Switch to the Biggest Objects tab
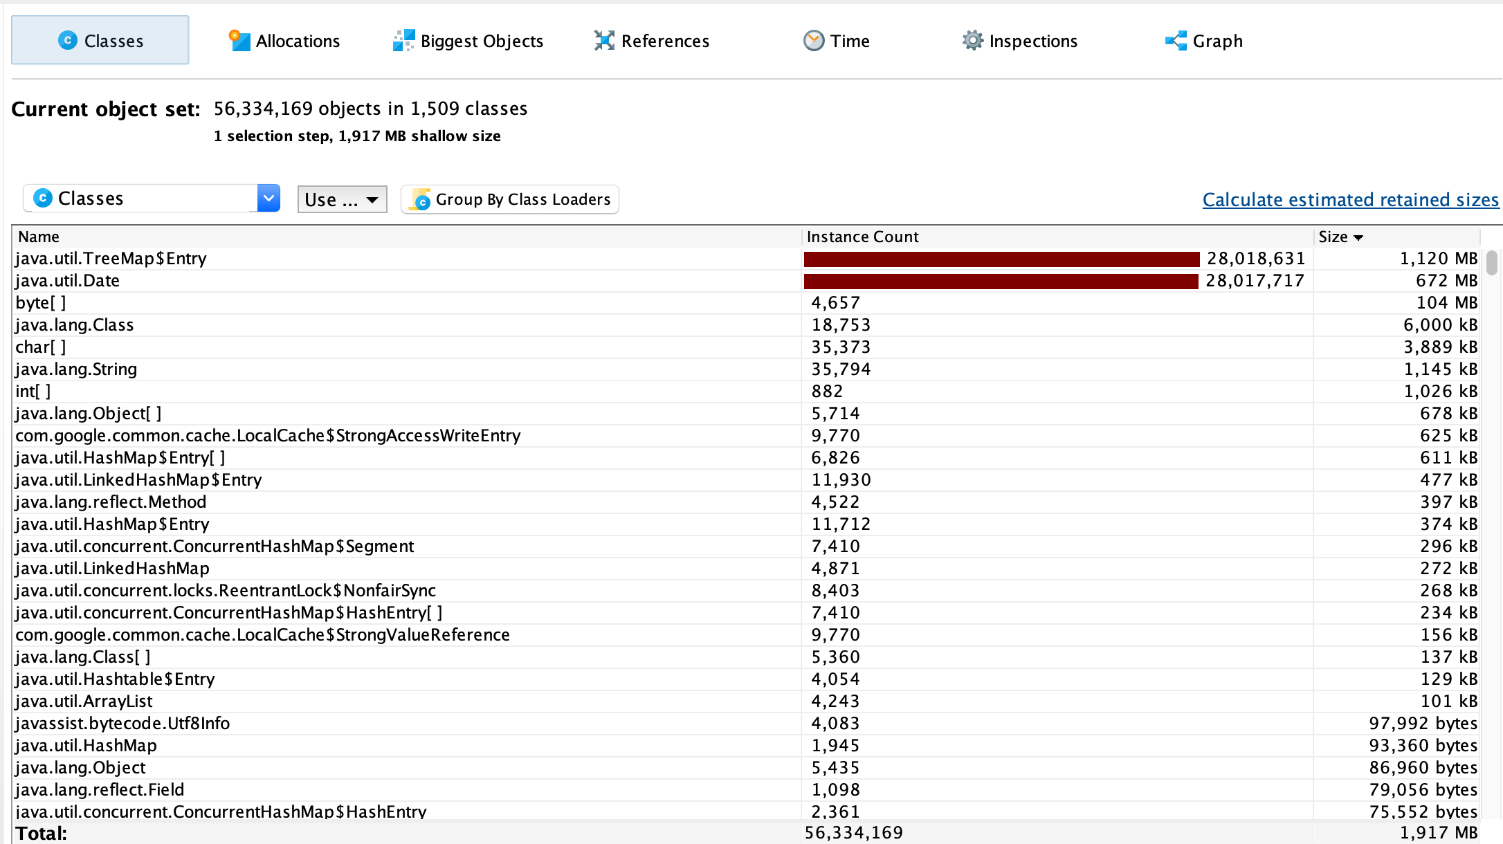Viewport: 1503px width, 844px height. (482, 41)
